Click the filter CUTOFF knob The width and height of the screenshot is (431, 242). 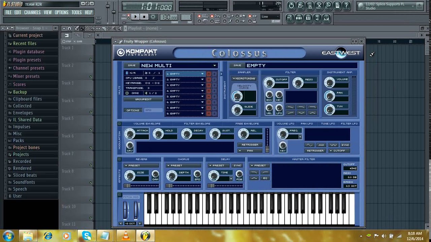point(269,82)
